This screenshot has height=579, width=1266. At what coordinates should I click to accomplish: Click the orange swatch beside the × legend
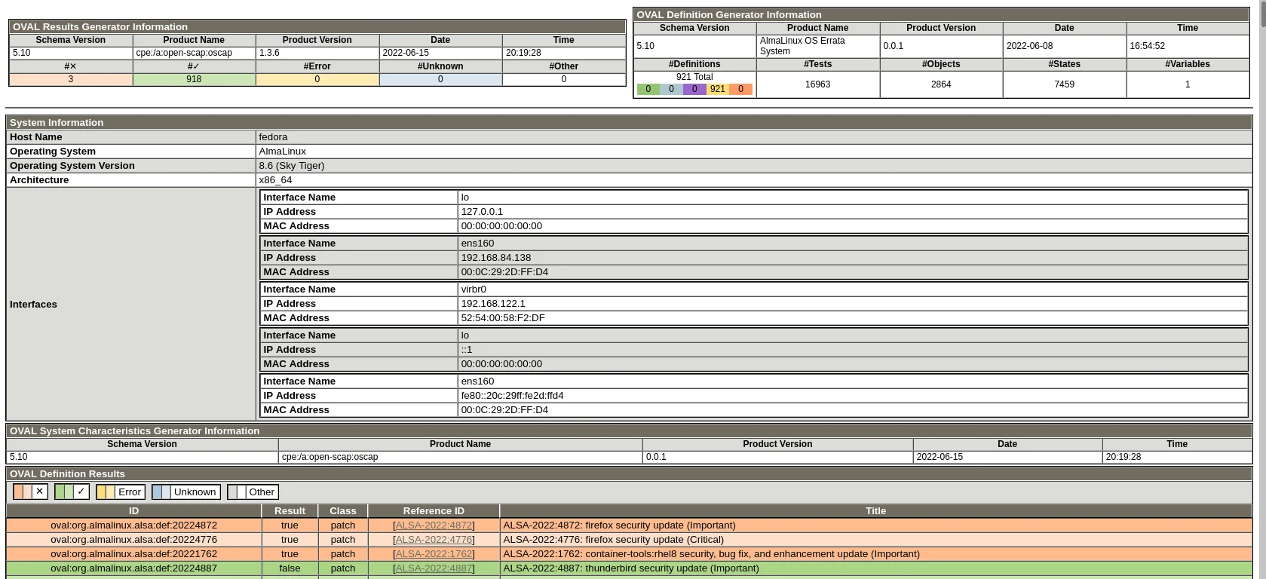pos(23,492)
